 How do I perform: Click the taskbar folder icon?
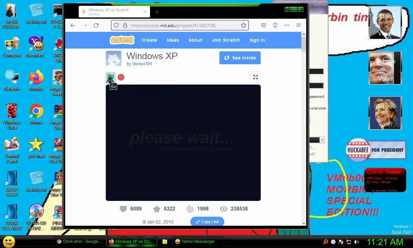pyautogui.click(x=165, y=242)
